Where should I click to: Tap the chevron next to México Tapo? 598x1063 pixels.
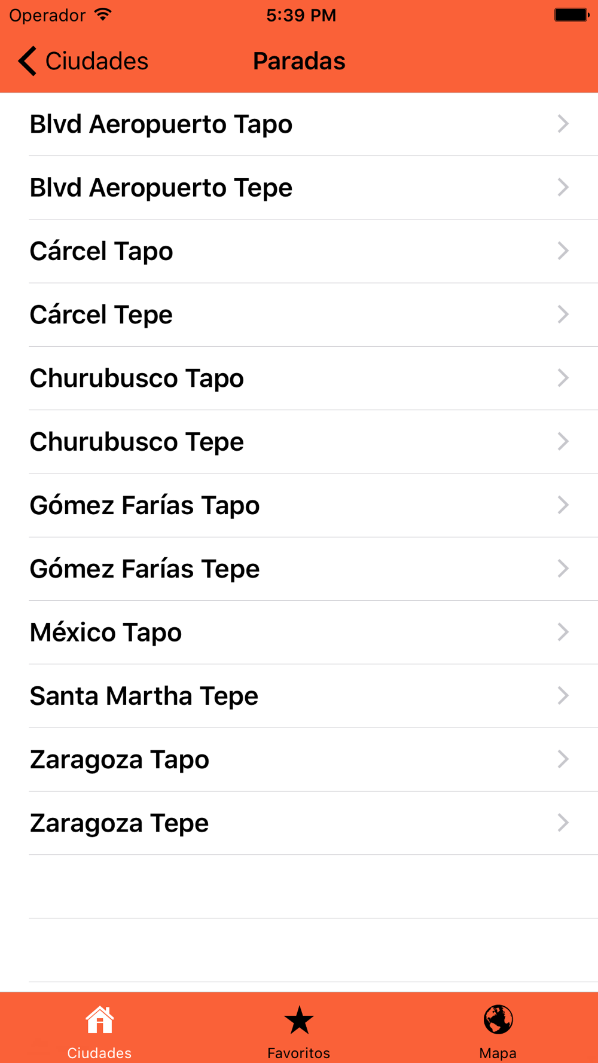(563, 632)
